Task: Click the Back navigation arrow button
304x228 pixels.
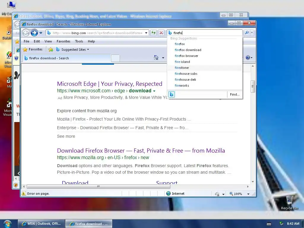Action: [26, 33]
